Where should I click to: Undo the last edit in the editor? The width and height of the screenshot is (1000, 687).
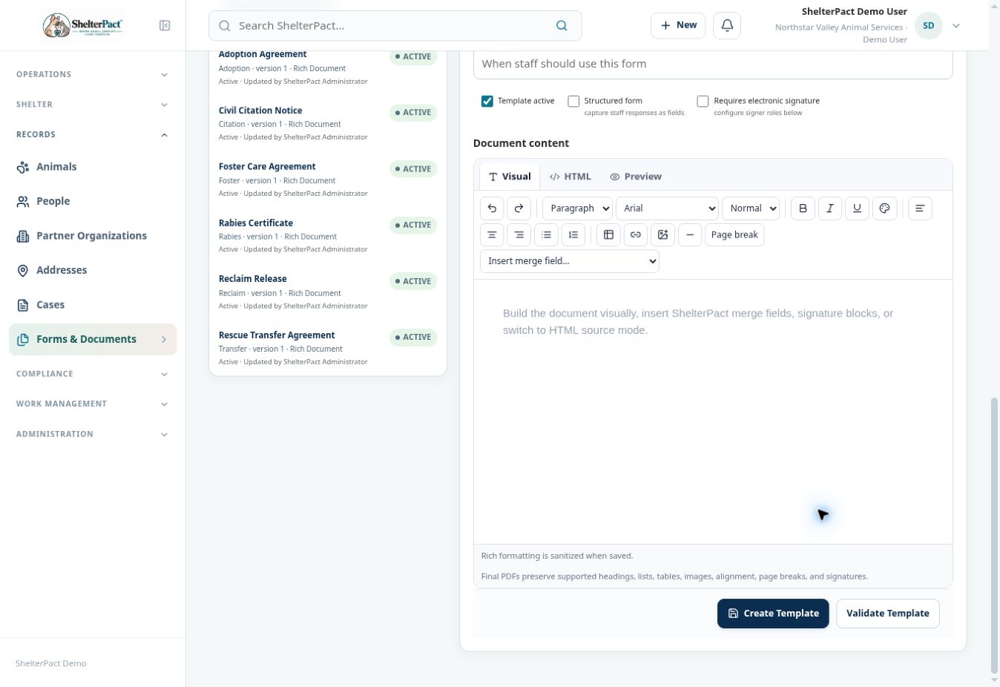point(492,208)
